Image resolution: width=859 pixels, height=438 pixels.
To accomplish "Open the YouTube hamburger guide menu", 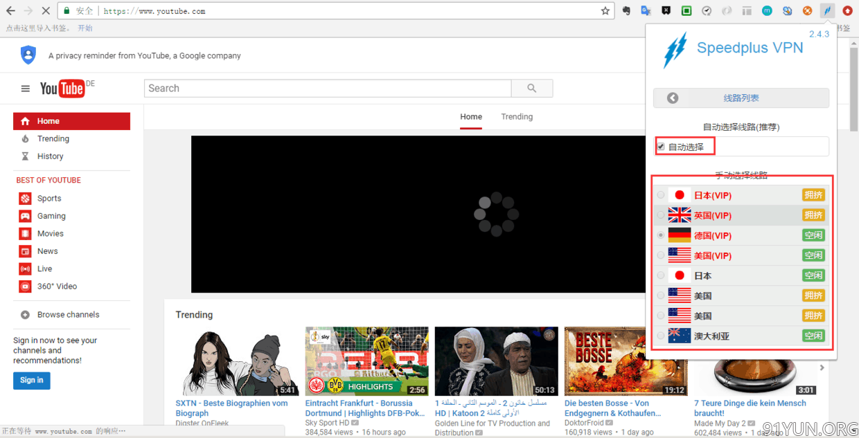I will click(x=26, y=89).
